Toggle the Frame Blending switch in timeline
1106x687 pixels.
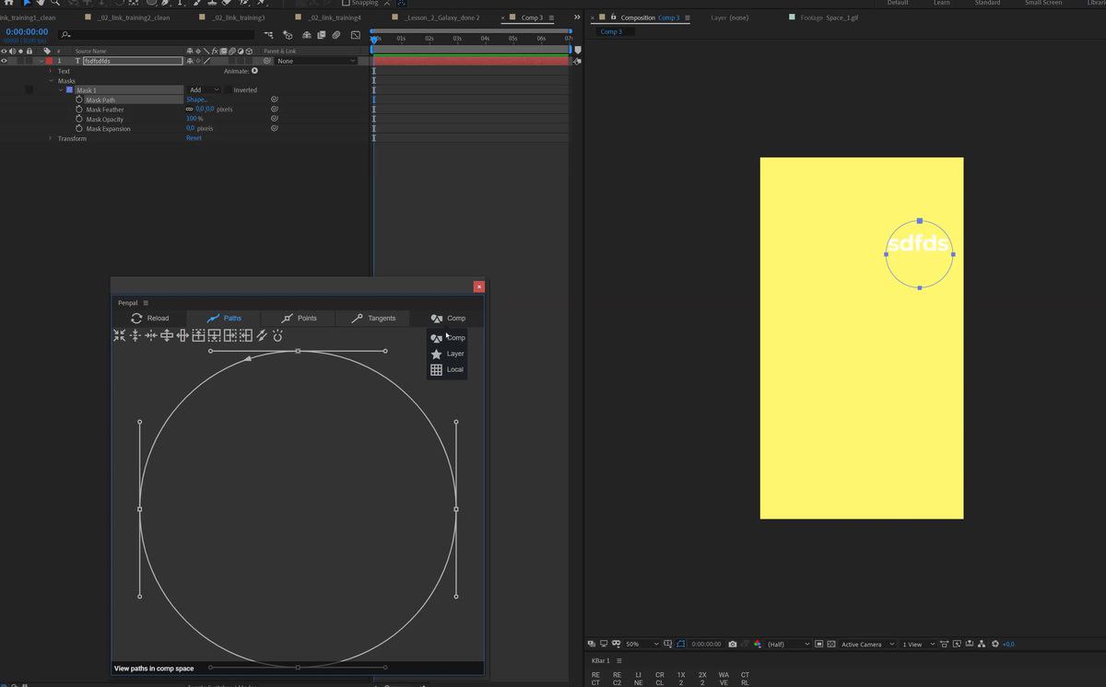(321, 35)
